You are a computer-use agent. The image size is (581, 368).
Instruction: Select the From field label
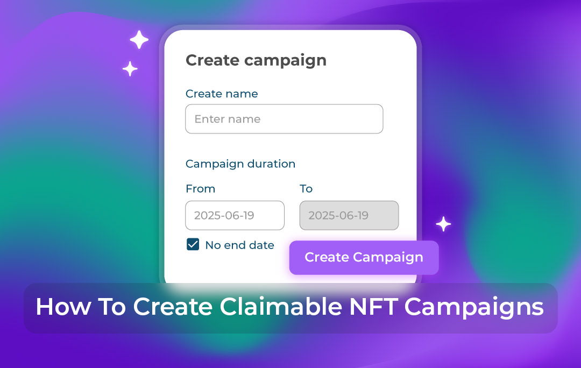[201, 189]
